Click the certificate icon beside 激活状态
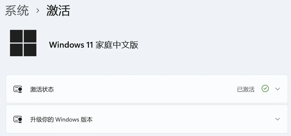The image size is (291, 136). point(18,89)
